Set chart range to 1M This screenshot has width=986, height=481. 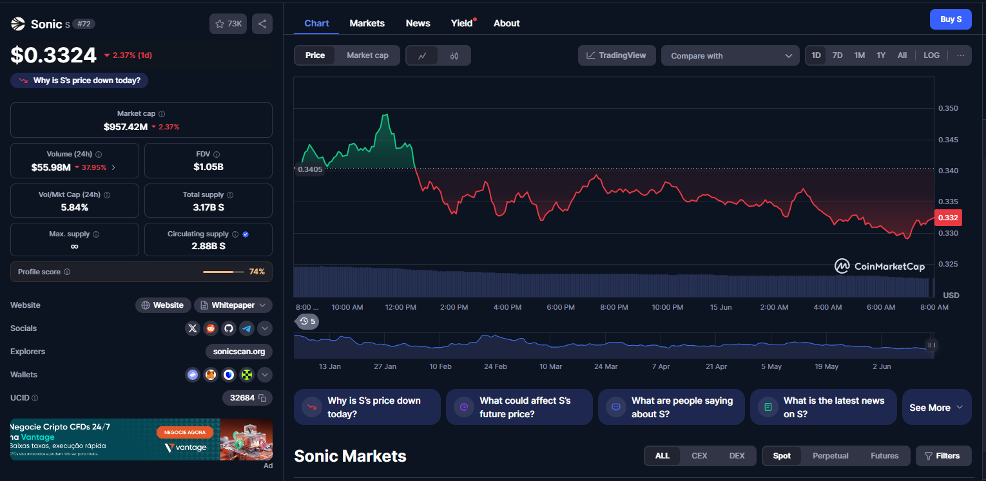click(859, 55)
